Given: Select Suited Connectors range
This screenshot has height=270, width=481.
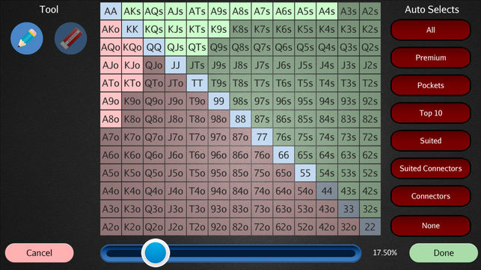Looking at the screenshot, I should point(430,168).
